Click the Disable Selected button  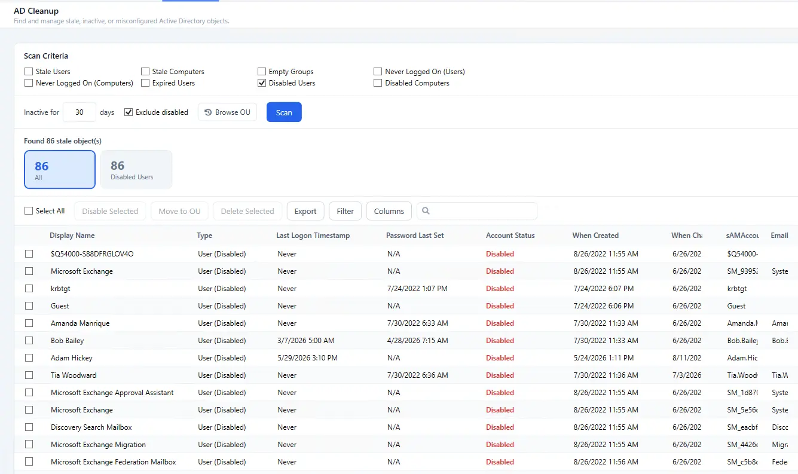pyautogui.click(x=110, y=211)
